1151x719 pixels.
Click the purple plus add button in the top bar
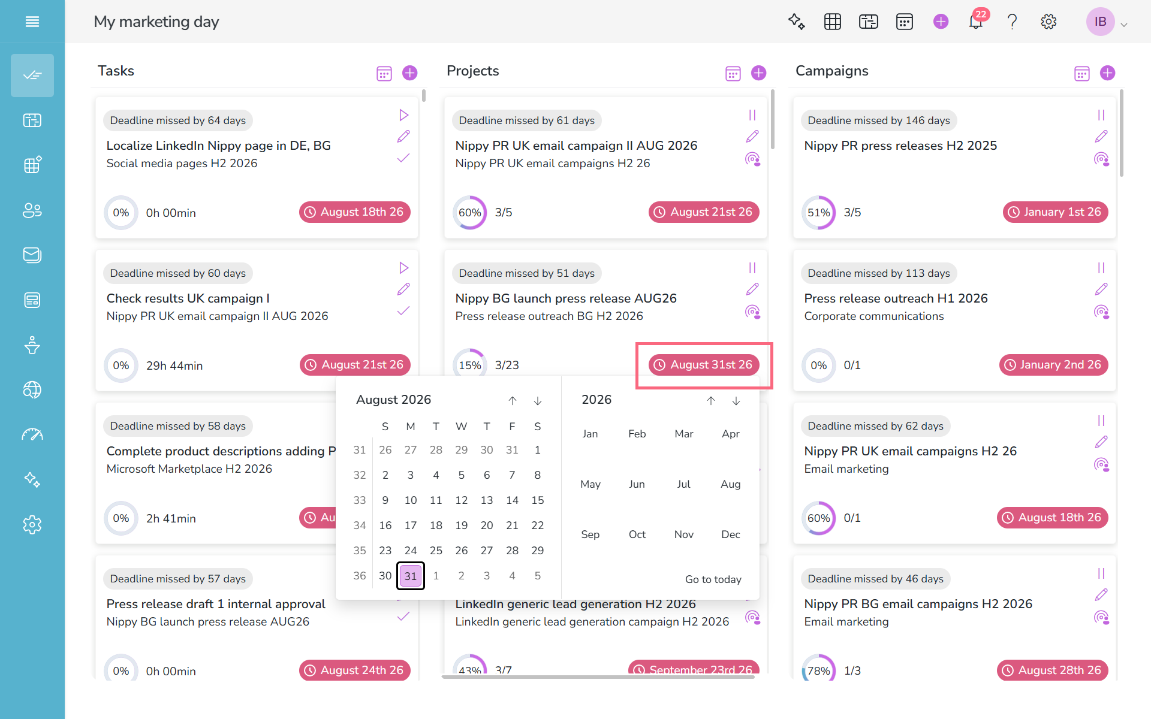pyautogui.click(x=941, y=22)
